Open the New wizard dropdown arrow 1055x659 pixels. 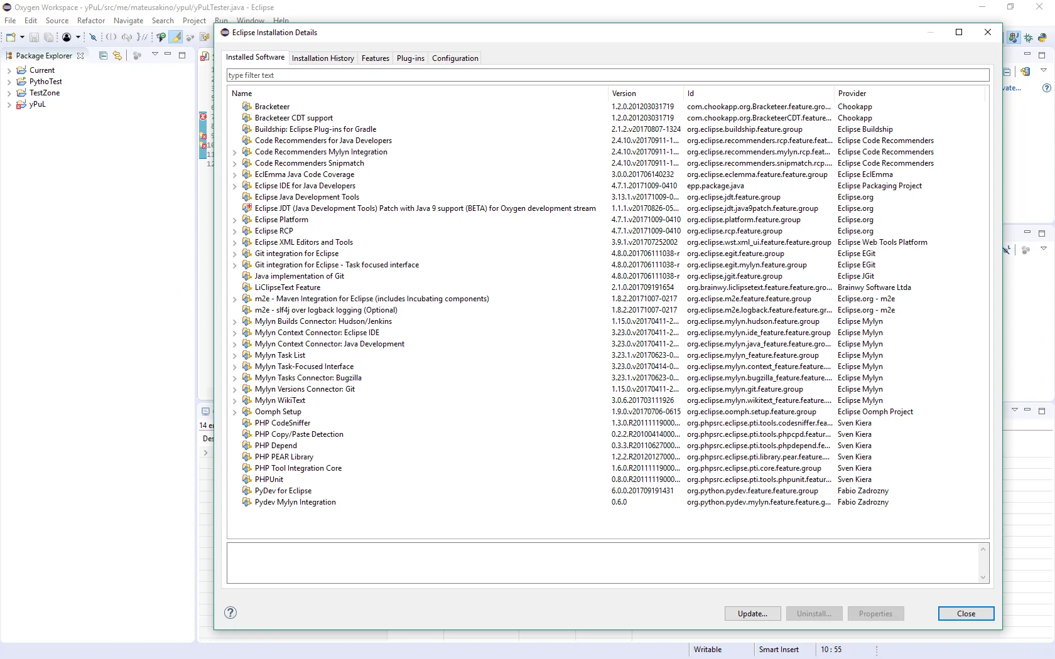[x=22, y=38]
